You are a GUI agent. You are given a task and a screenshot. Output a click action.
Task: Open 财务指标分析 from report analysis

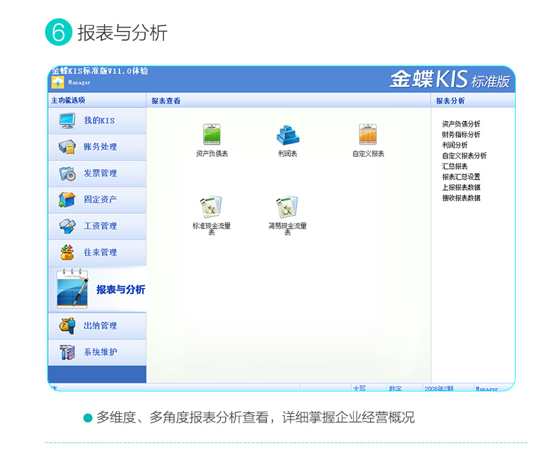click(x=461, y=134)
